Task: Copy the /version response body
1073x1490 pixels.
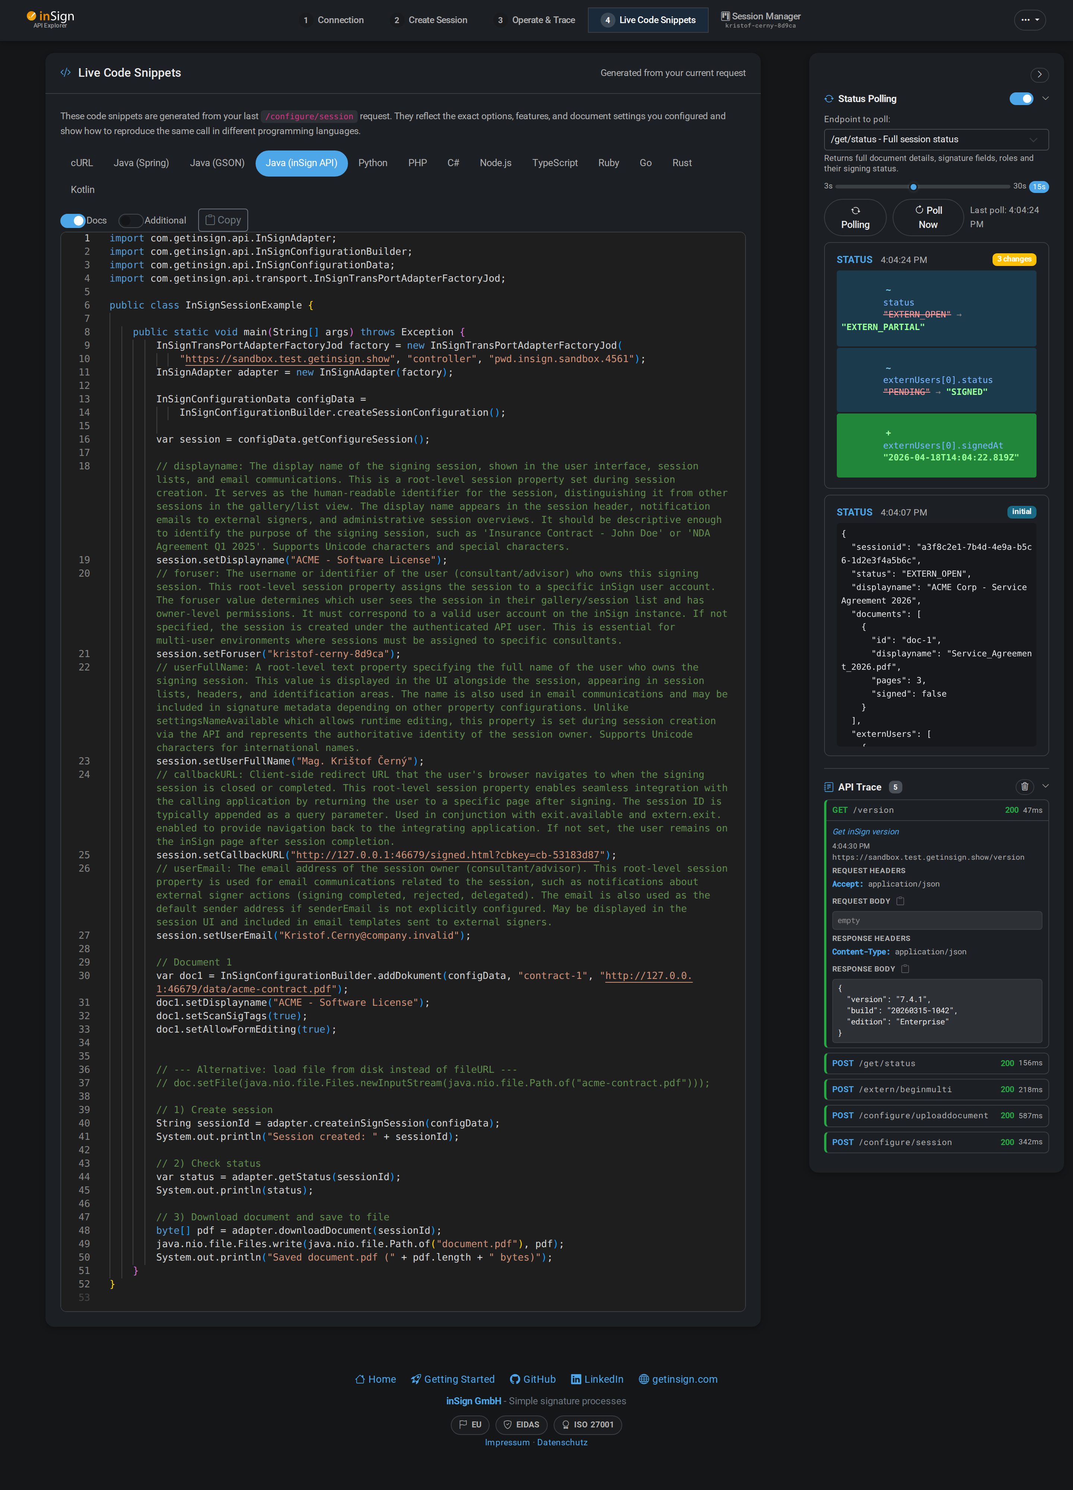Action: (x=906, y=968)
